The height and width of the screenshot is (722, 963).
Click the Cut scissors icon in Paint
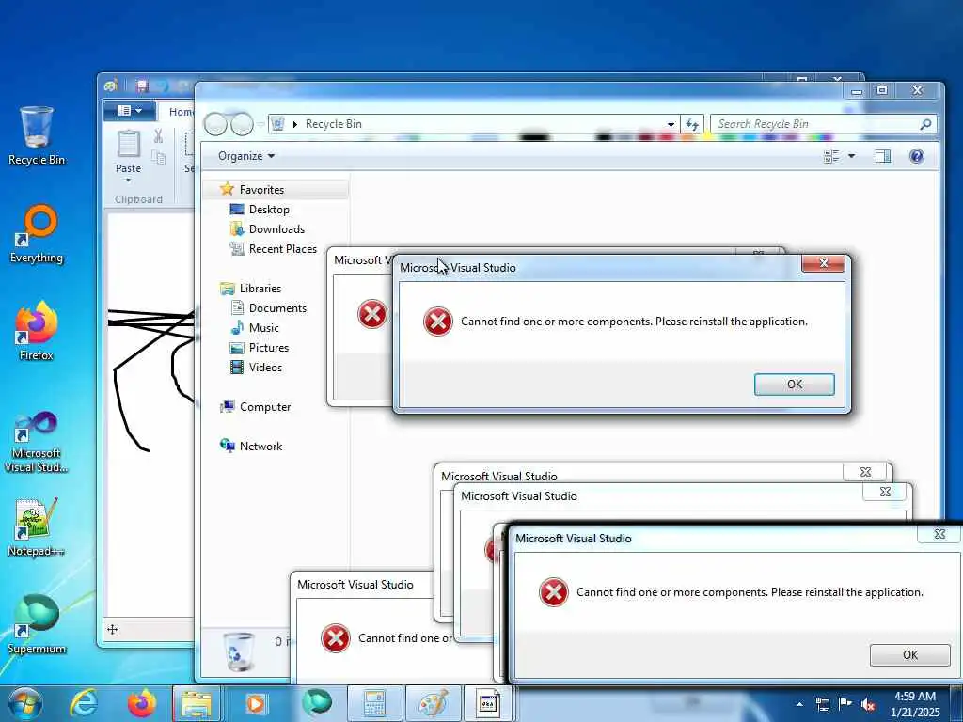tap(158, 136)
